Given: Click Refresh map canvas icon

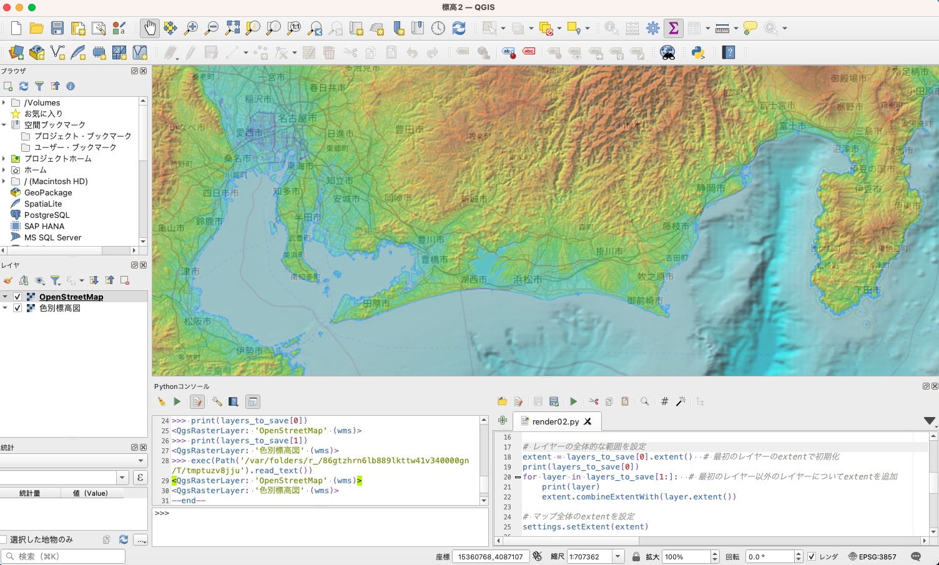Looking at the screenshot, I should click(459, 28).
